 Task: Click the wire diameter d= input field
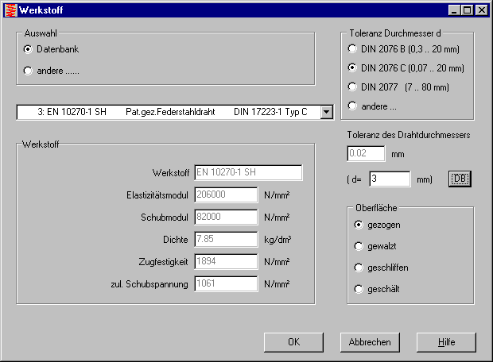[390, 179]
